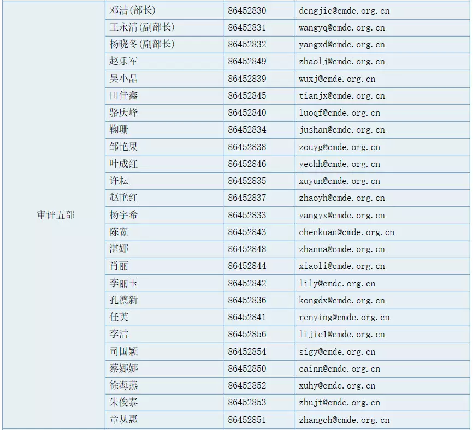Click phone number 86452851
Screen dimensions: 473x430
[247, 420]
